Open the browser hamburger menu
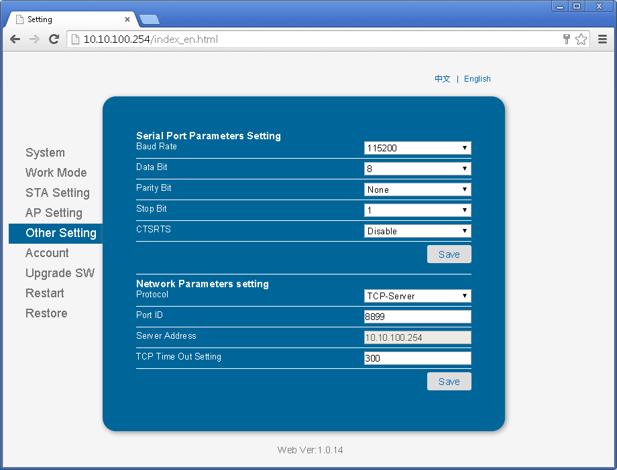Viewport: 617px width, 470px height. point(603,39)
